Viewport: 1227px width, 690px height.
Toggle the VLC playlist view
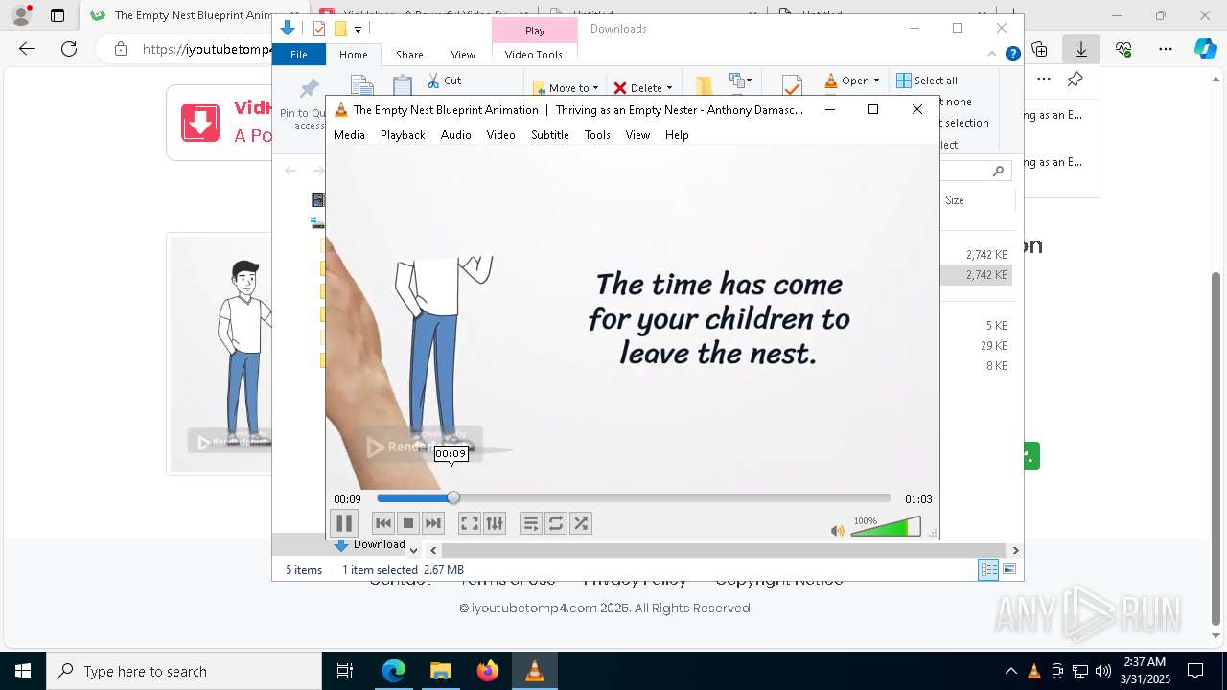[531, 523]
